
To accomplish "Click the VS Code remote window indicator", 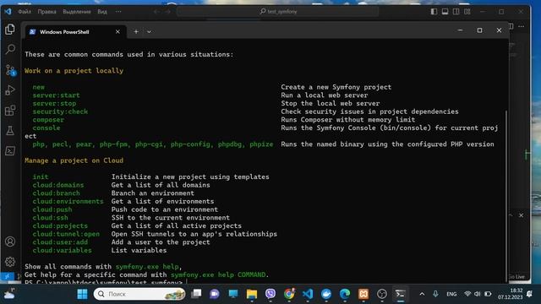I will coord(7,276).
